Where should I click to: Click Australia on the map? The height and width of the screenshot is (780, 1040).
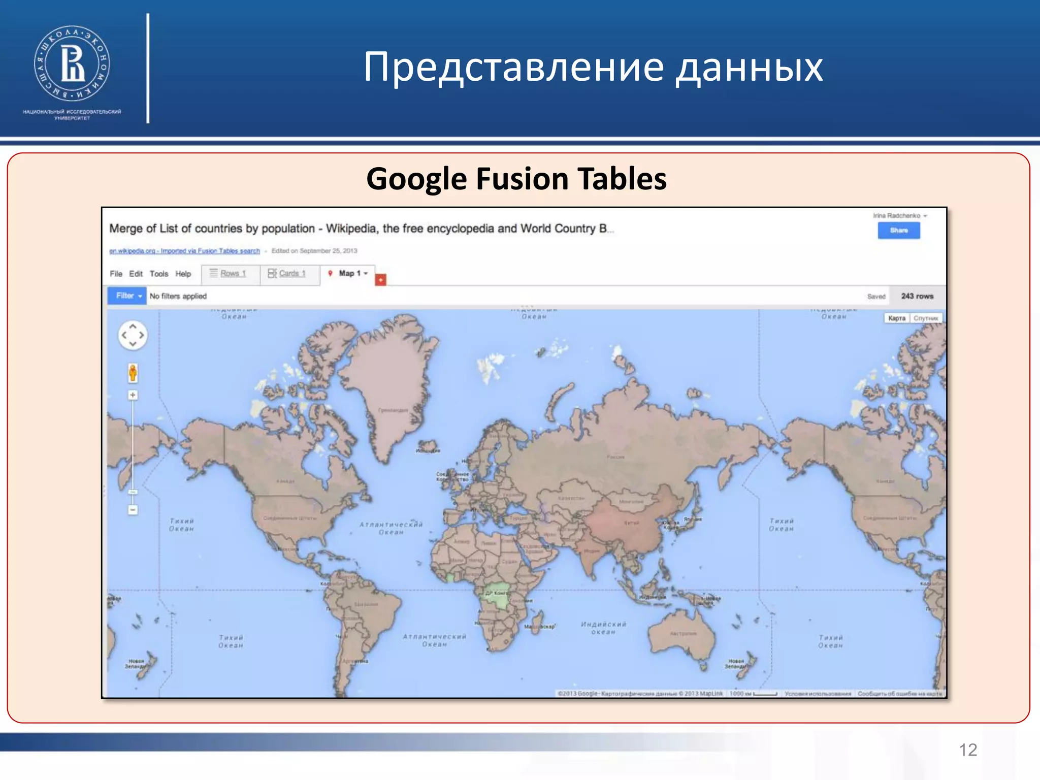(x=683, y=635)
